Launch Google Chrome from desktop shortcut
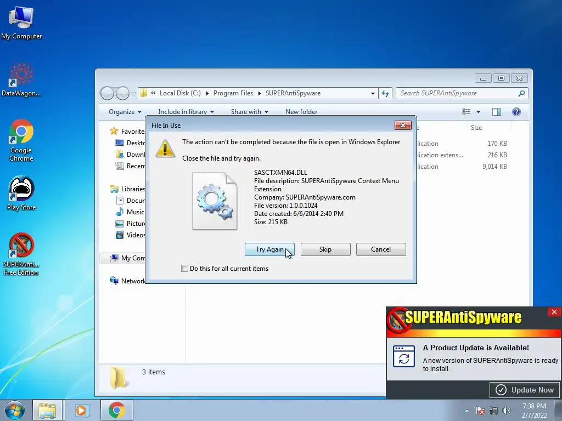The height and width of the screenshot is (421, 562). pos(21,140)
